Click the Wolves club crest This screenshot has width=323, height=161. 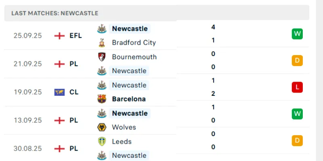[102, 127]
